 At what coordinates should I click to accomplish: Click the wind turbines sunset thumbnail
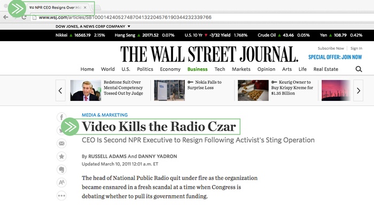(x=336, y=91)
